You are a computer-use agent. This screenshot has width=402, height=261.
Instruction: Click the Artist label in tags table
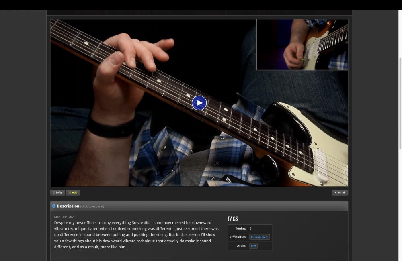tap(241, 245)
